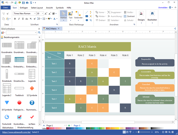Pick the Fortschritt progress pie shape
The width and height of the screenshot is (178, 135).
tap(7, 119)
